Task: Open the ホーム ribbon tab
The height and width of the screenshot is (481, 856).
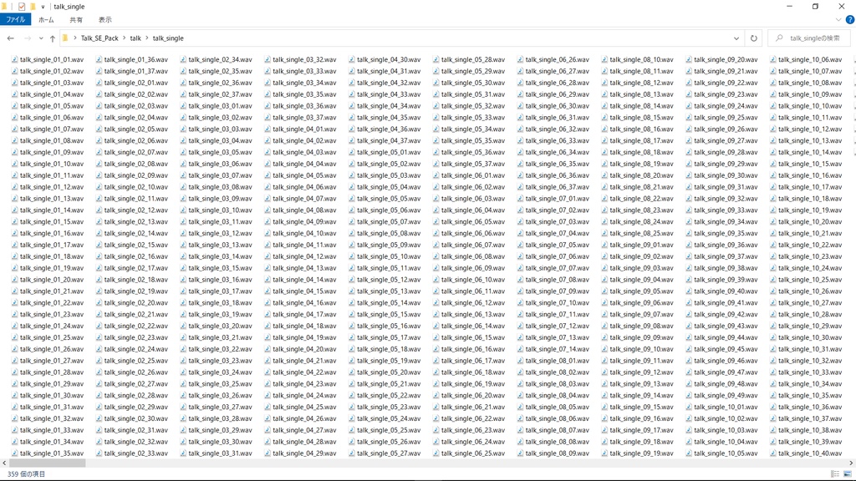Action: point(47,20)
